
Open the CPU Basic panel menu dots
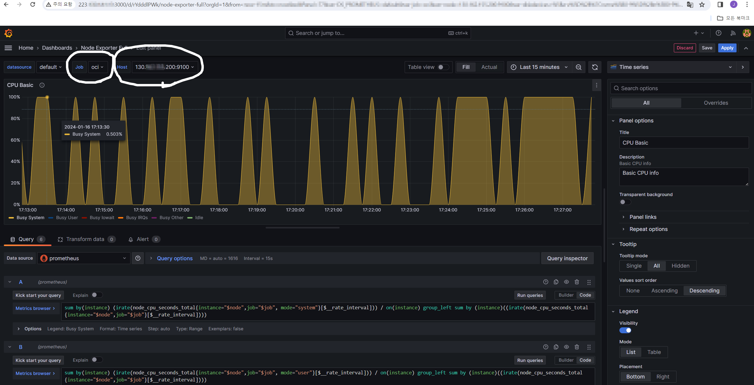coord(596,85)
